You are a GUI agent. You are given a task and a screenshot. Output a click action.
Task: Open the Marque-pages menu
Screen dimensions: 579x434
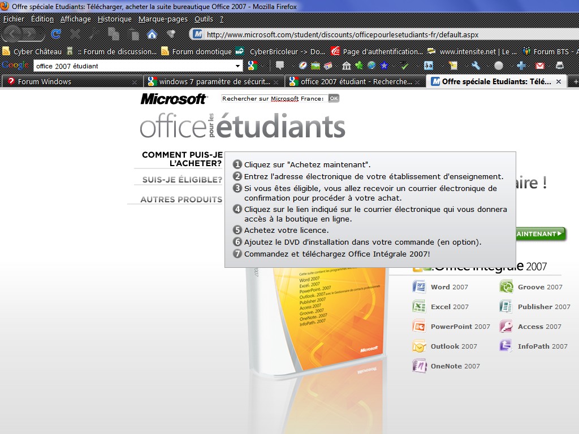pos(163,19)
